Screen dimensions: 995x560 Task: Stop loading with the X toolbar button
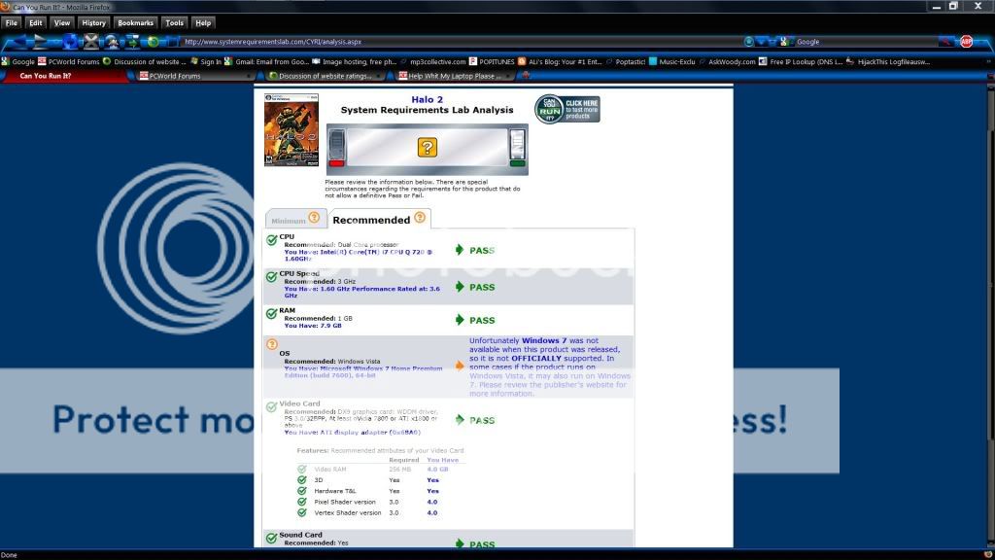91,42
